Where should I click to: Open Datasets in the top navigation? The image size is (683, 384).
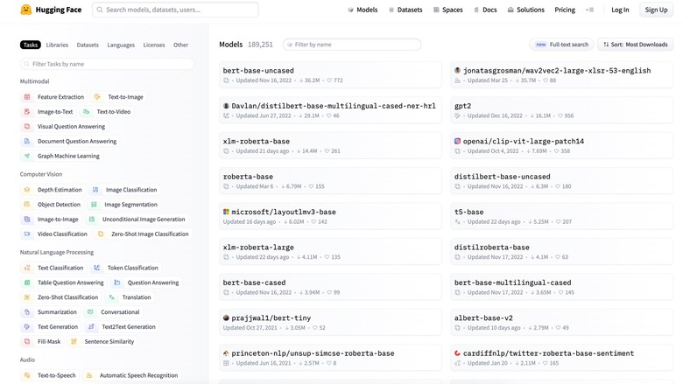[x=405, y=10]
